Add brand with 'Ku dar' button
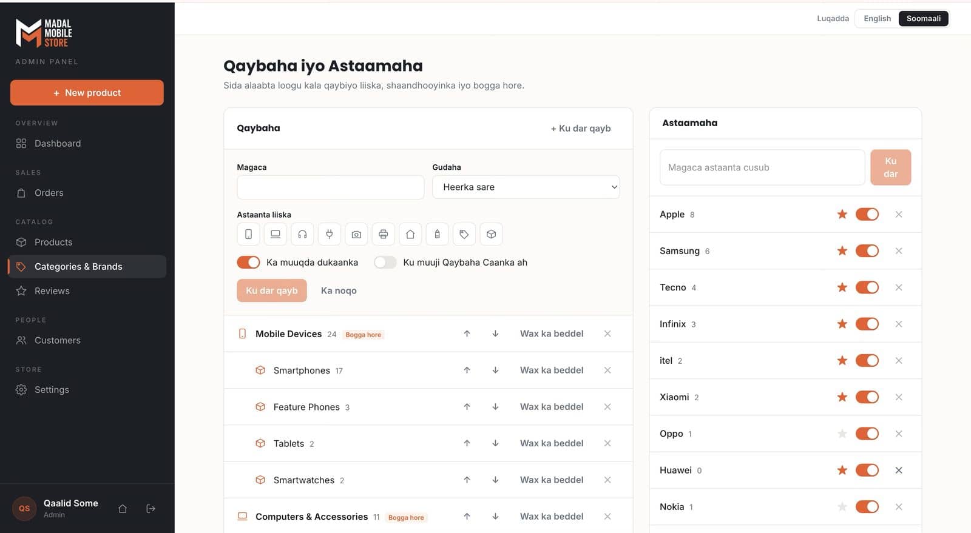This screenshot has height=533, width=971. (x=890, y=167)
